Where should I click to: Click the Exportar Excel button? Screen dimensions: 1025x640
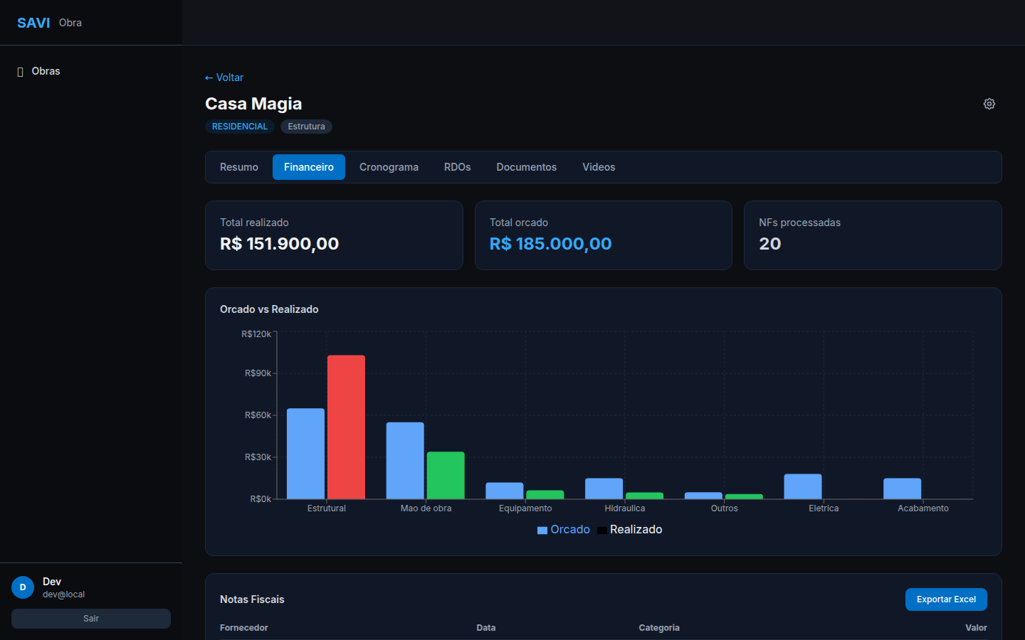click(945, 599)
